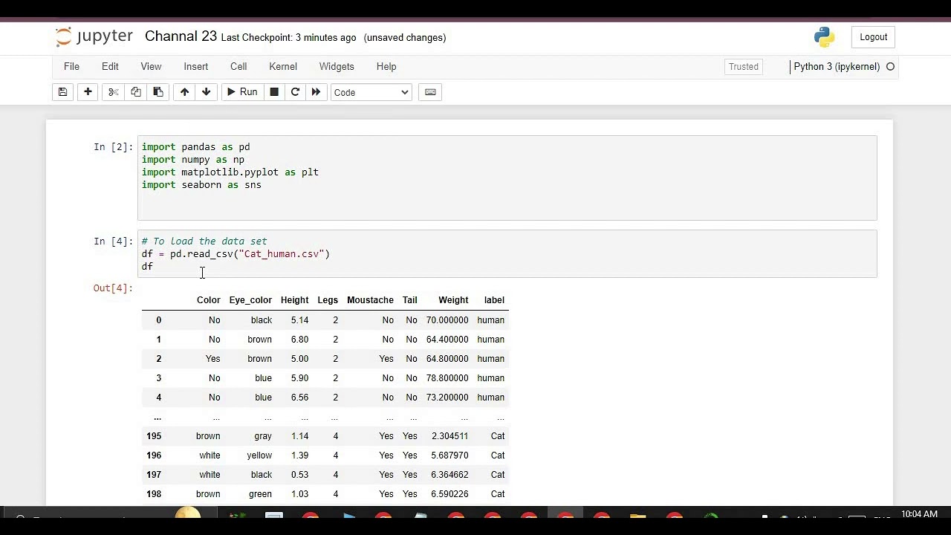This screenshot has height=535, width=951.
Task: Click the Logout button
Action: click(x=874, y=37)
